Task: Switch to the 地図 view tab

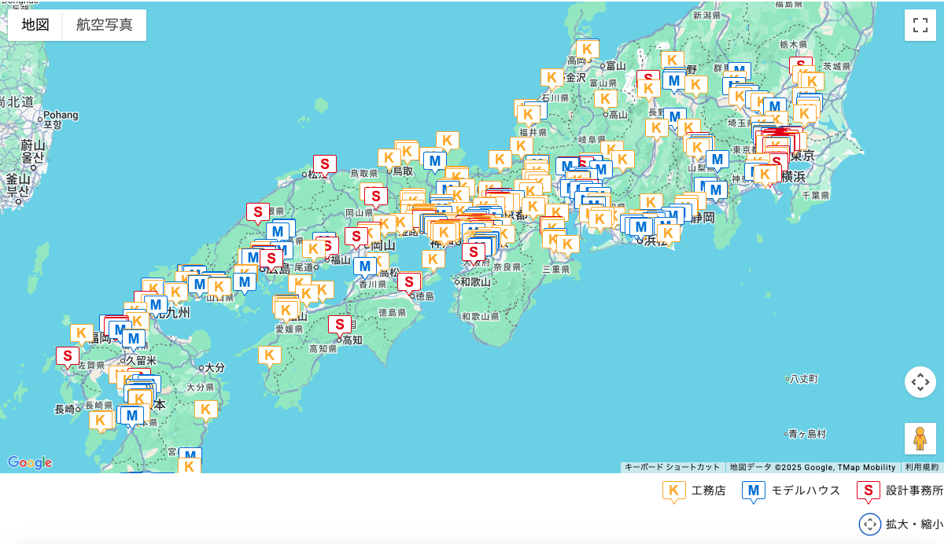Action: 35,24
